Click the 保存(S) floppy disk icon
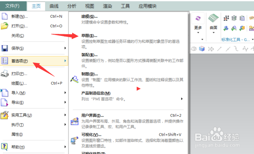254x154 pixels. pos(4,48)
